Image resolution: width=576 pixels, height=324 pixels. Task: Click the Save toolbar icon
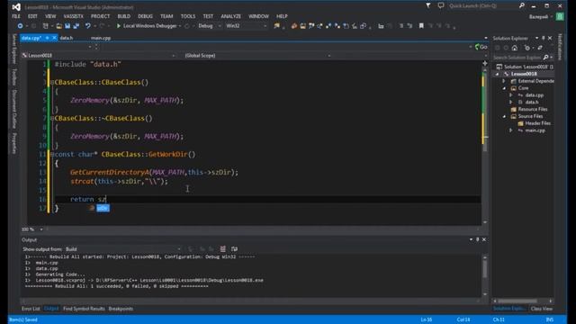[67, 26]
